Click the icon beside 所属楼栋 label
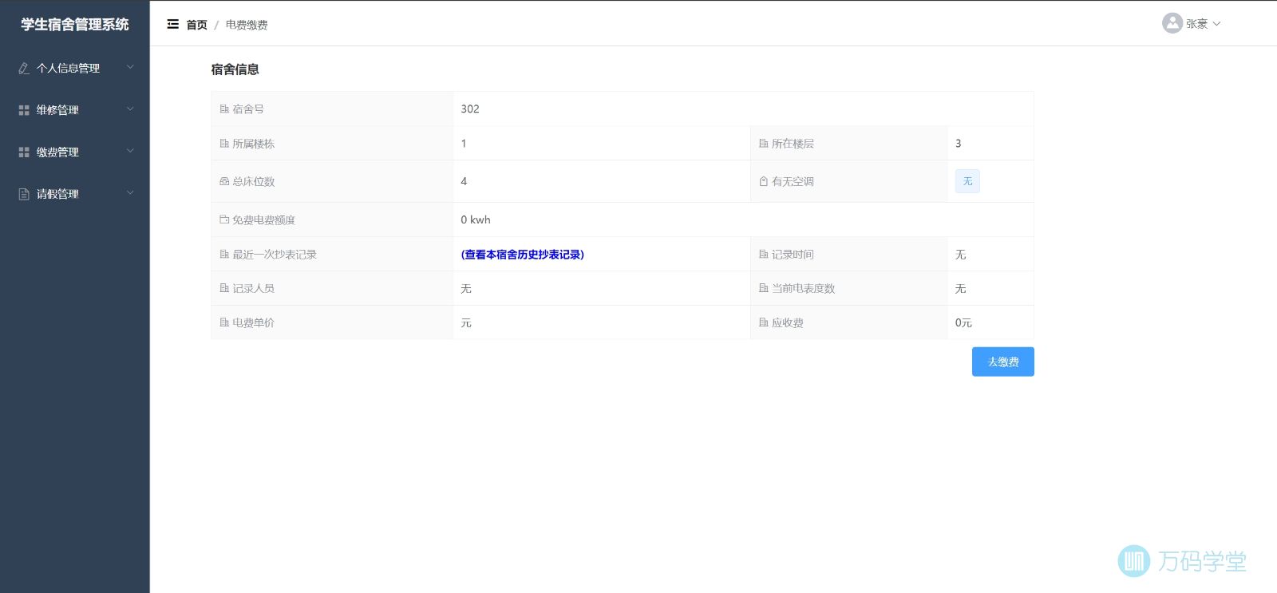The image size is (1277, 593). [224, 144]
